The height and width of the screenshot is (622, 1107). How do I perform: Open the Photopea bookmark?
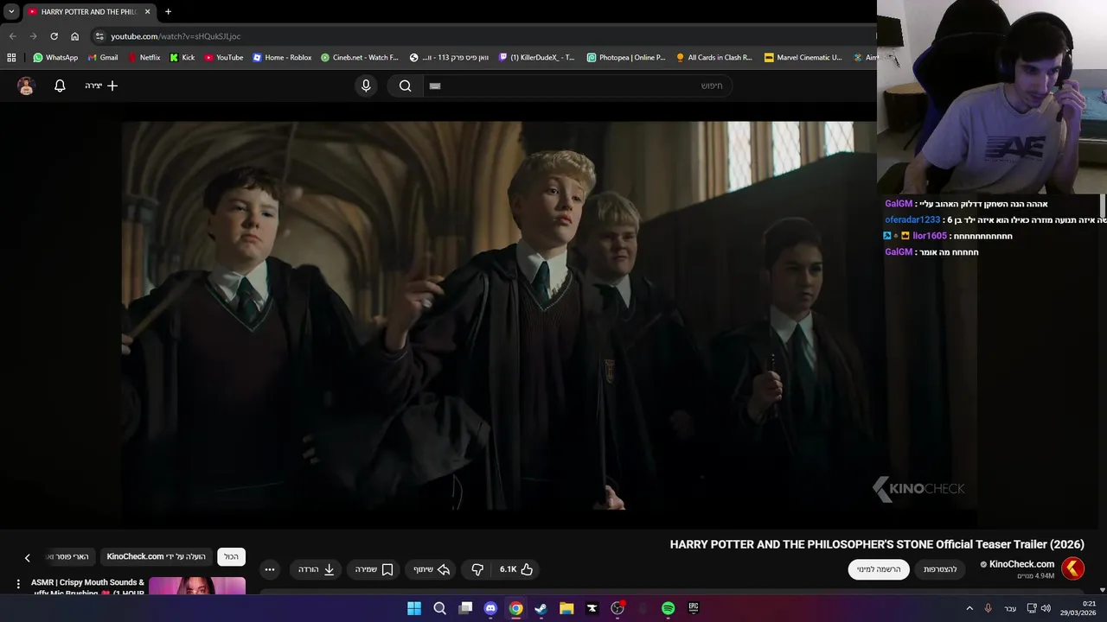626,58
